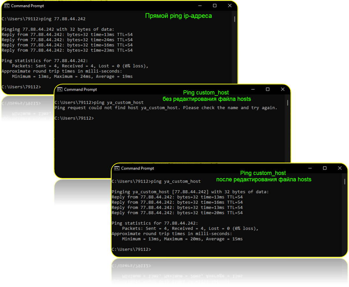Click the top window's Command Prompt title text
The width and height of the screenshot is (349, 287).
pos(28,6)
